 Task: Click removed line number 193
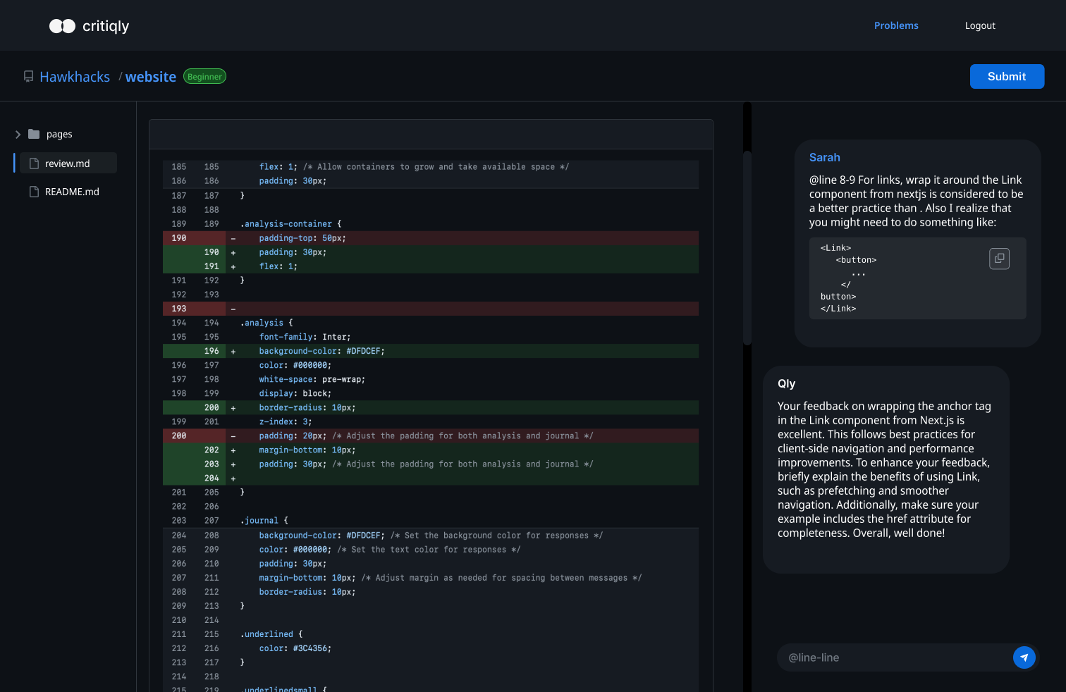[179, 309]
